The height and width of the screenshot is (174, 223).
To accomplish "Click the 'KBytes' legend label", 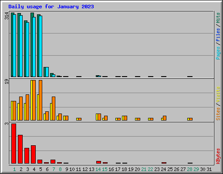I will tap(218, 156).
